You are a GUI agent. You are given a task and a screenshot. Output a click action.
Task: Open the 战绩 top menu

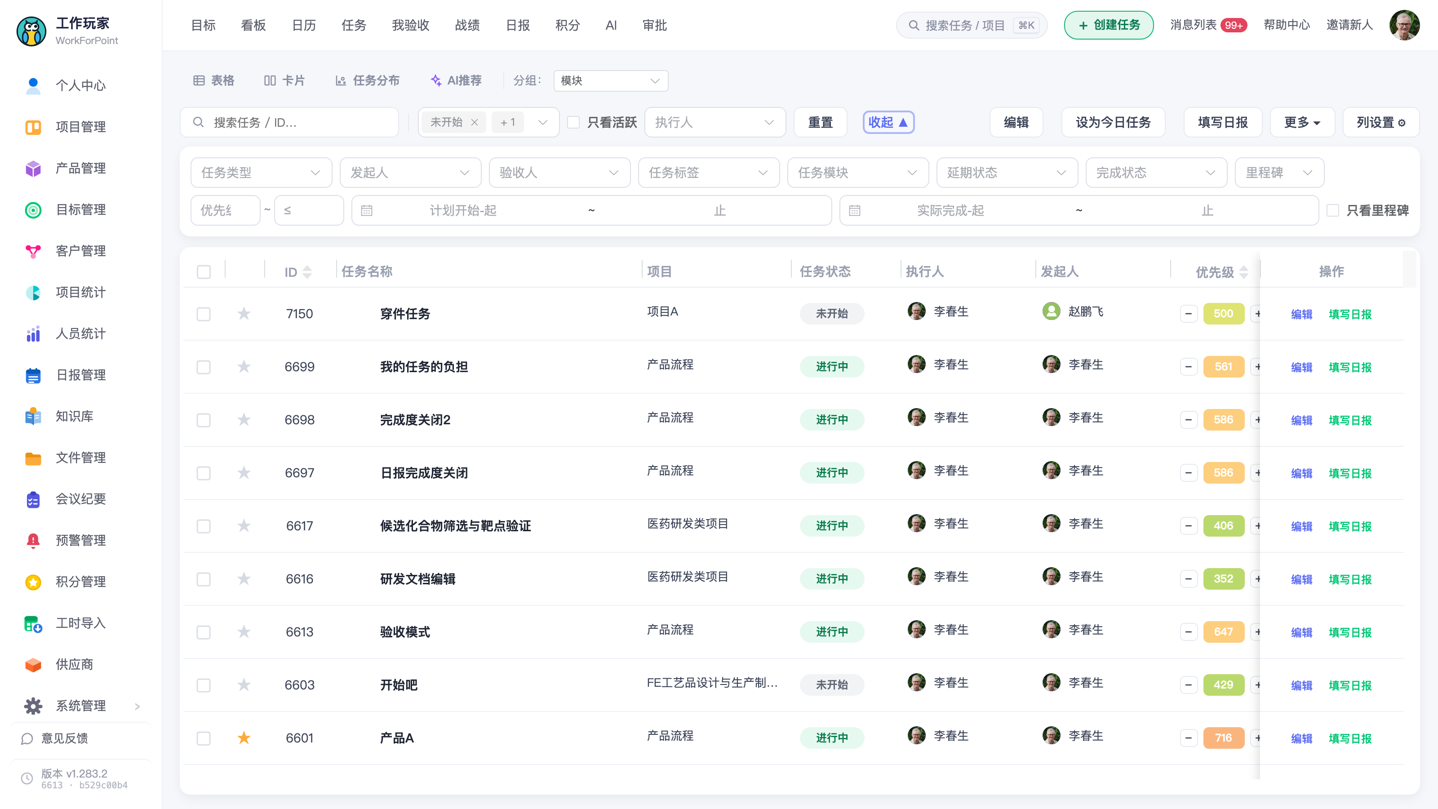467,25
